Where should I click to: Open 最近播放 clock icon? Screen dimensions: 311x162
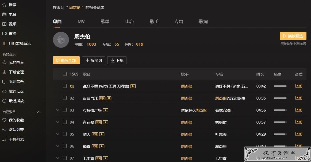tap(4, 101)
